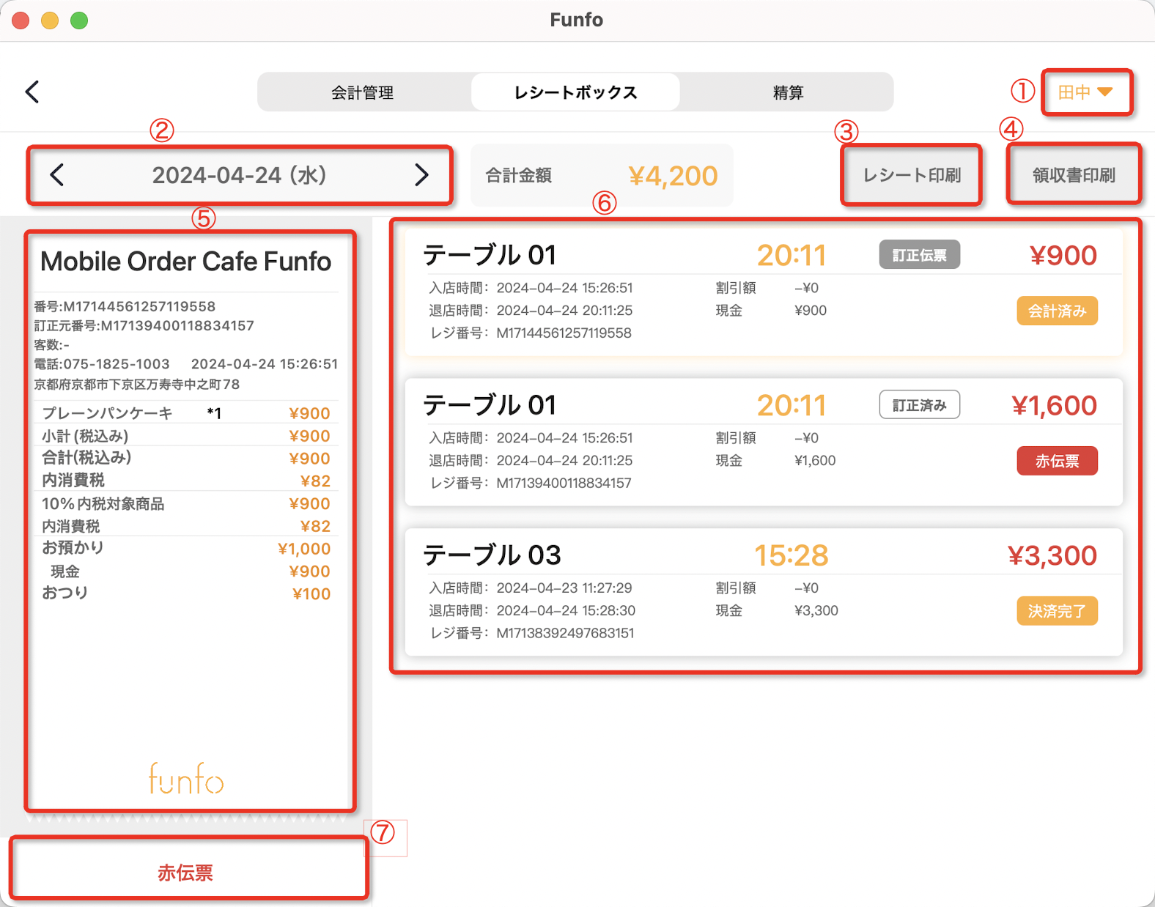
Task: Go to previous date arrow
Action: [57, 174]
